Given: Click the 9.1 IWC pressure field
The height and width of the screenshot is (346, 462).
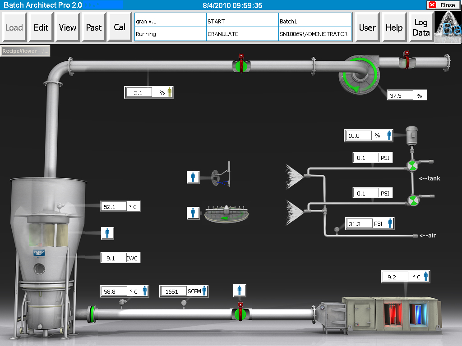Looking at the screenshot, I should (x=114, y=258).
